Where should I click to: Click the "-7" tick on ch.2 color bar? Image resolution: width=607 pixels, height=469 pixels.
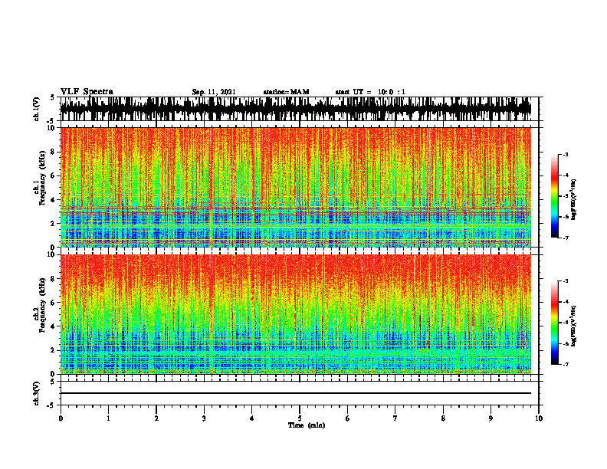coord(565,365)
